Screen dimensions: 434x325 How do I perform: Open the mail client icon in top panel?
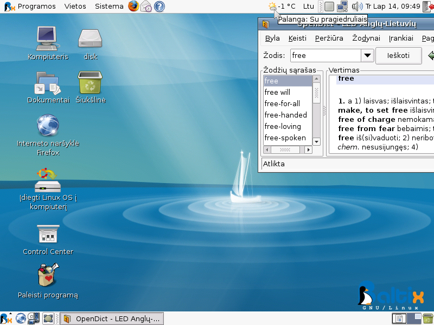pyautogui.click(x=146, y=6)
